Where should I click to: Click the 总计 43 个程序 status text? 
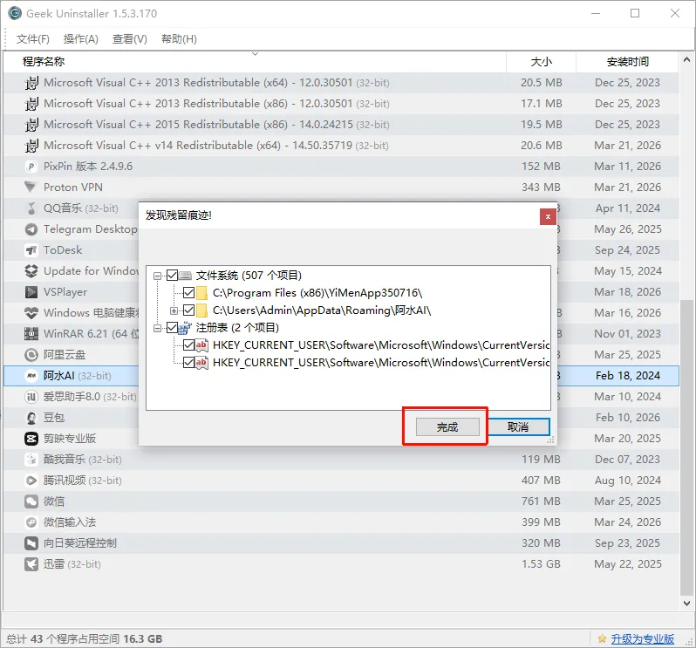(x=85, y=638)
